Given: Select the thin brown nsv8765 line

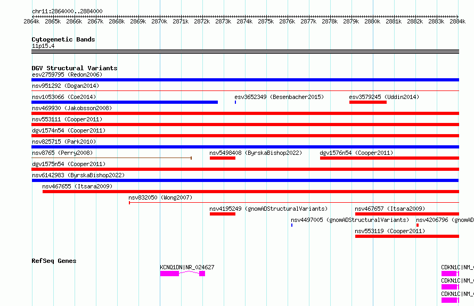Looking at the screenshot, I should pos(111,158).
